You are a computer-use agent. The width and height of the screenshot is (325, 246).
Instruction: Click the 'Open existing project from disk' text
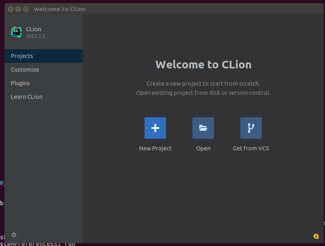point(203,93)
